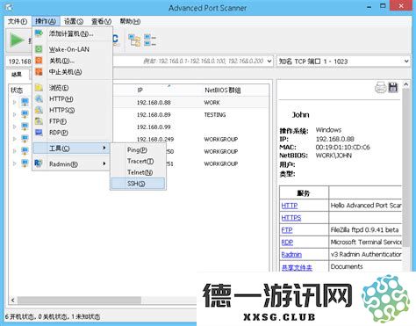Open the IP range history dropdown

(269, 62)
